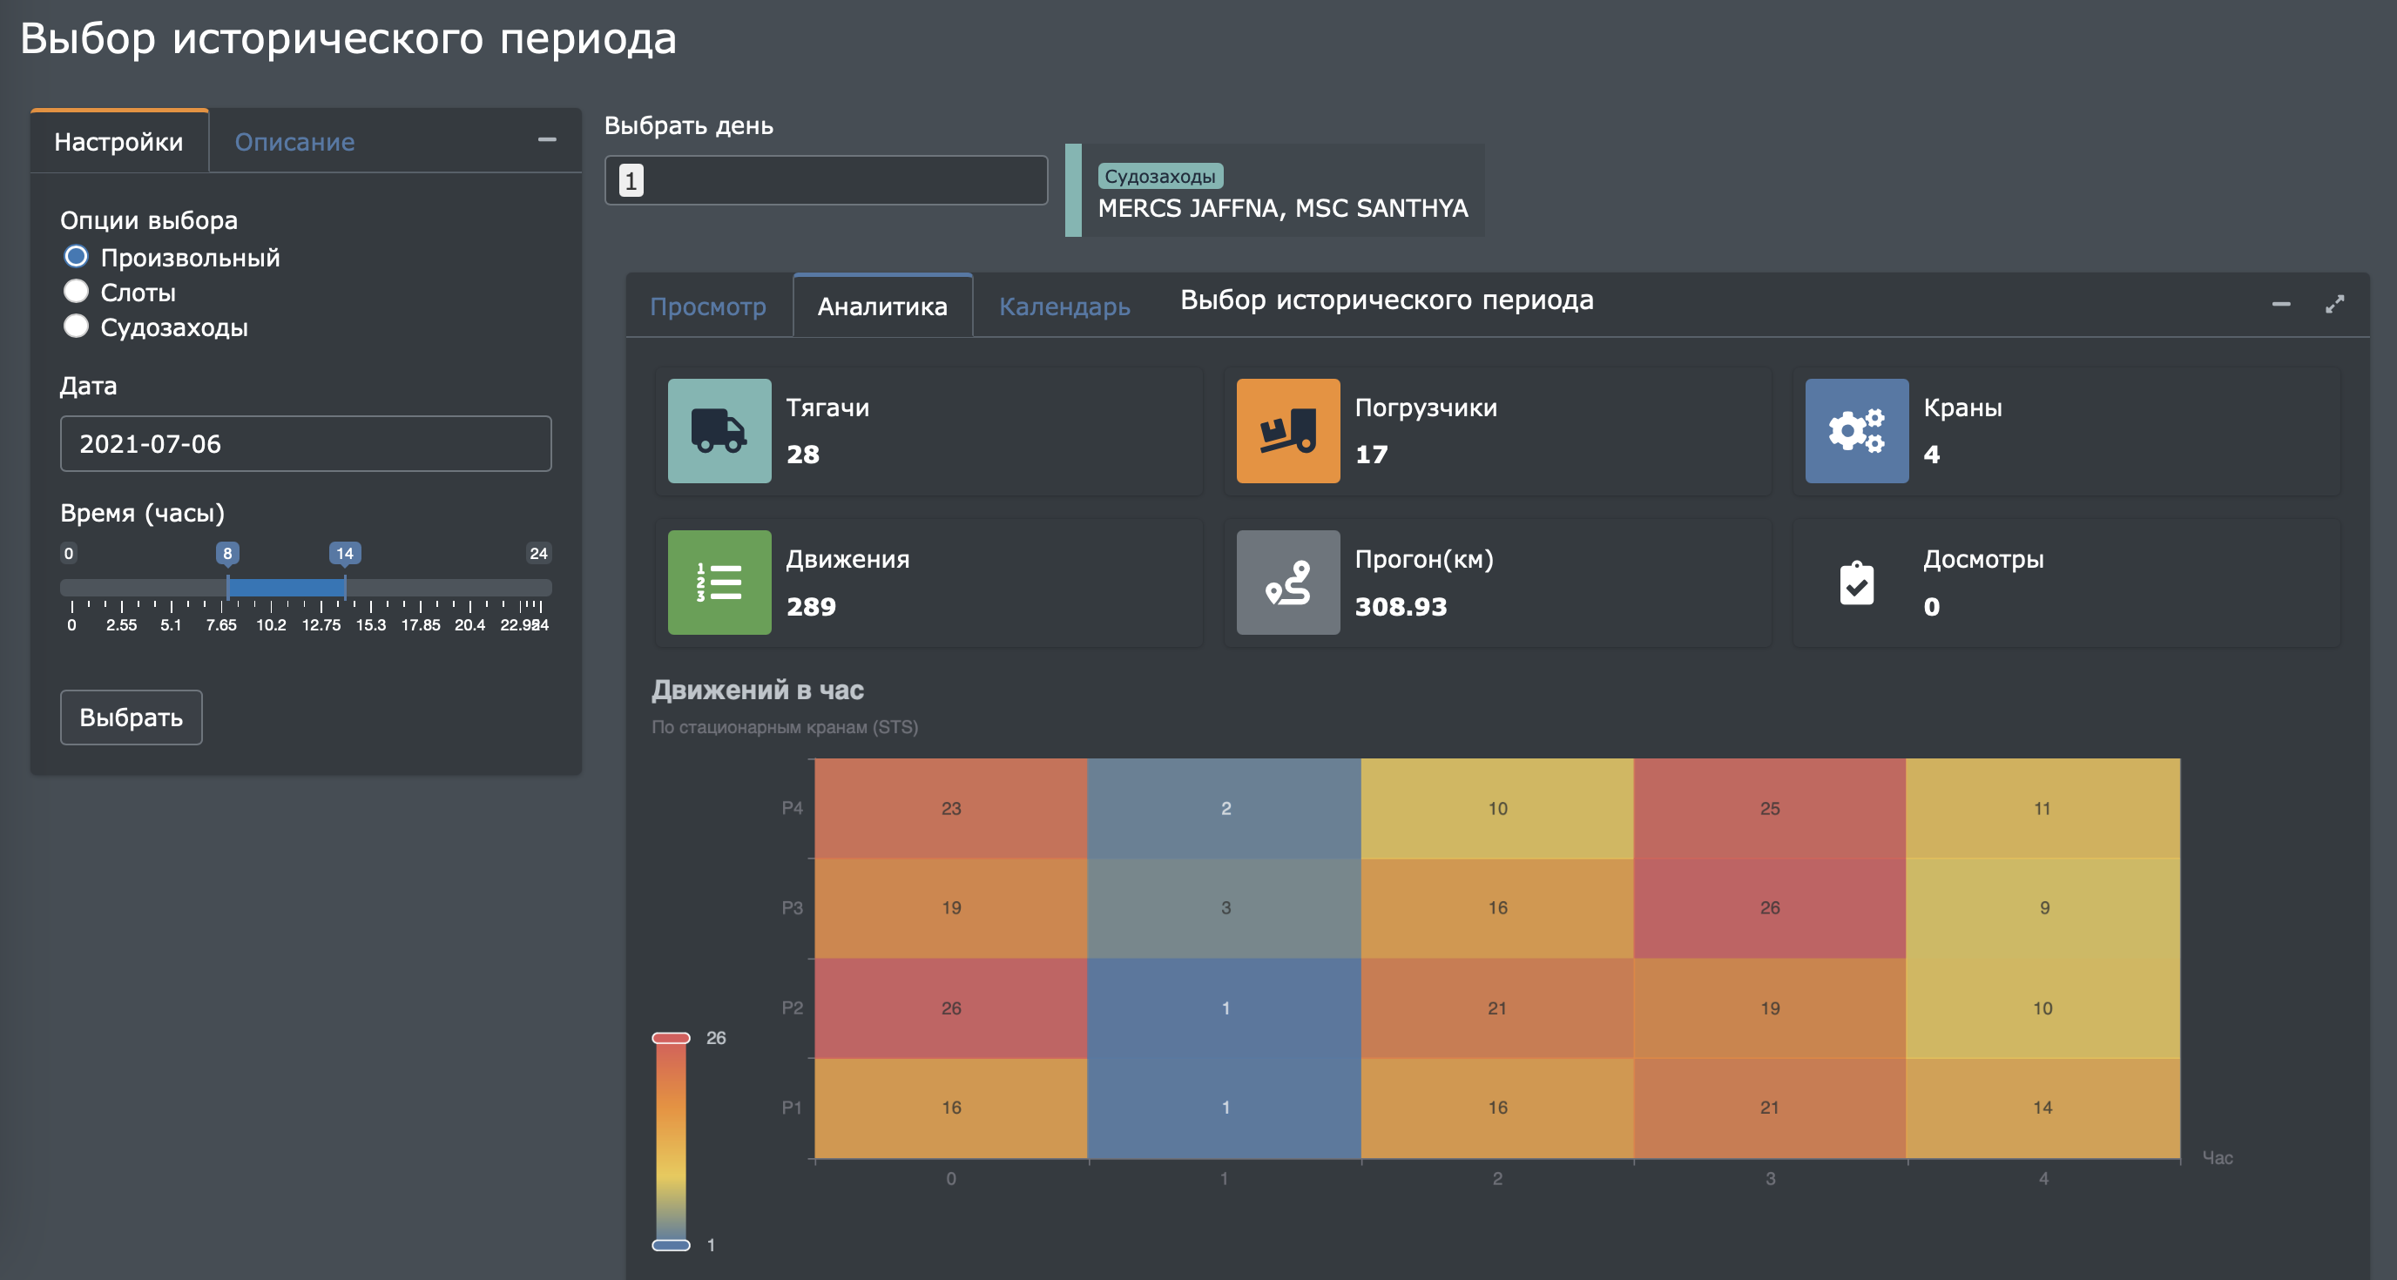Select the Произвольный radio option
The height and width of the screenshot is (1280, 2397).
pos(77,257)
